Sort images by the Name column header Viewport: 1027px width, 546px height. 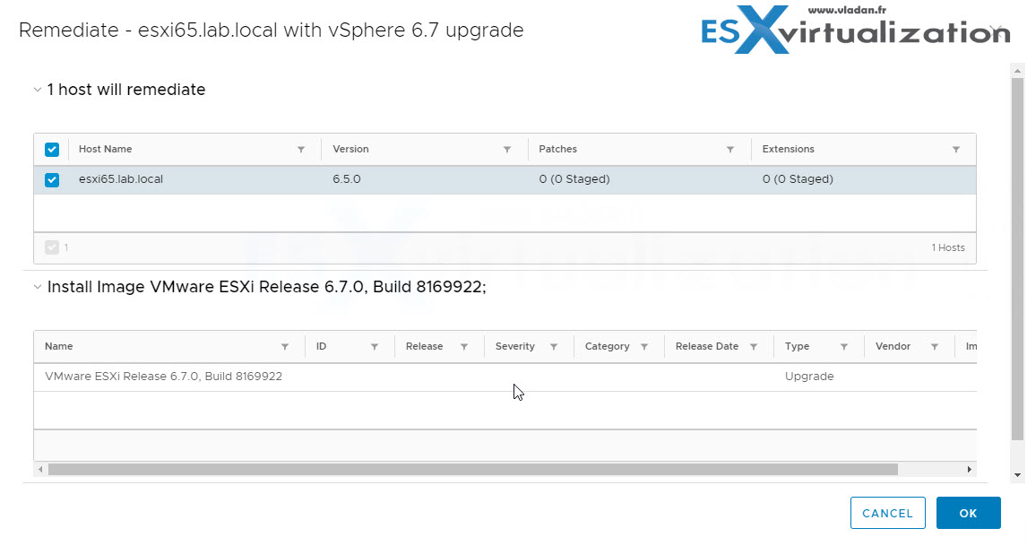pos(59,346)
